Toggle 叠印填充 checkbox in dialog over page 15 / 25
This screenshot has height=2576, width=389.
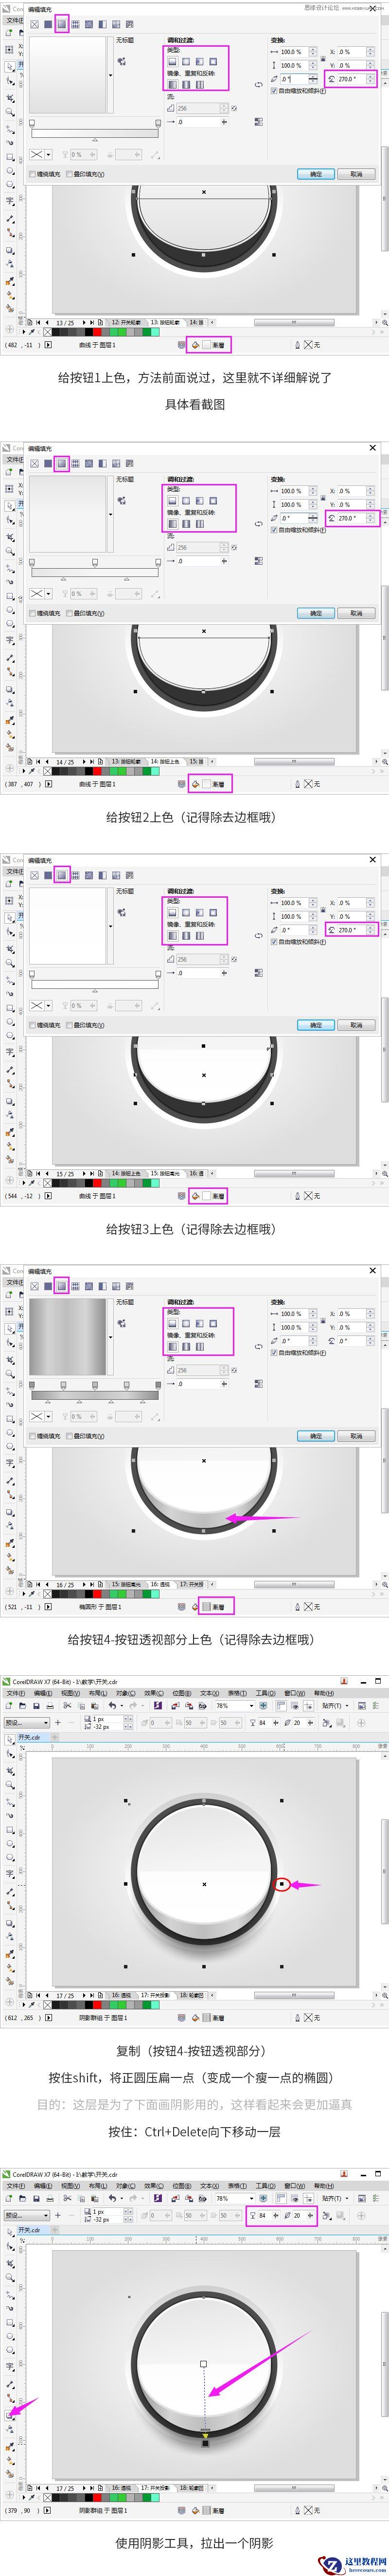pyautogui.click(x=69, y=1025)
